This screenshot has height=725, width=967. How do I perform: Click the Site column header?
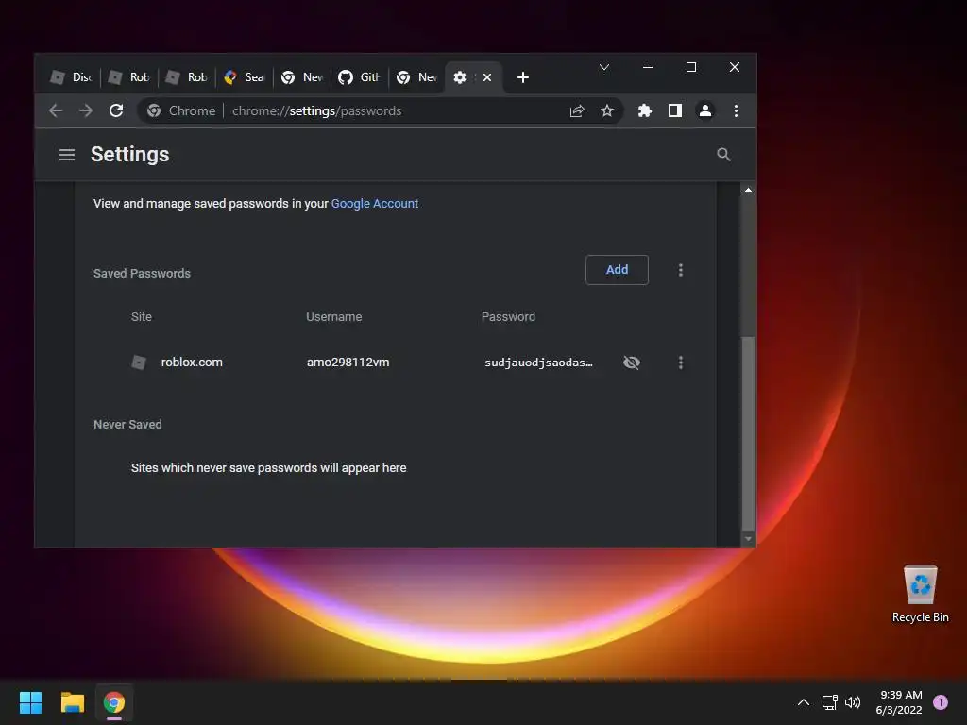[142, 317]
